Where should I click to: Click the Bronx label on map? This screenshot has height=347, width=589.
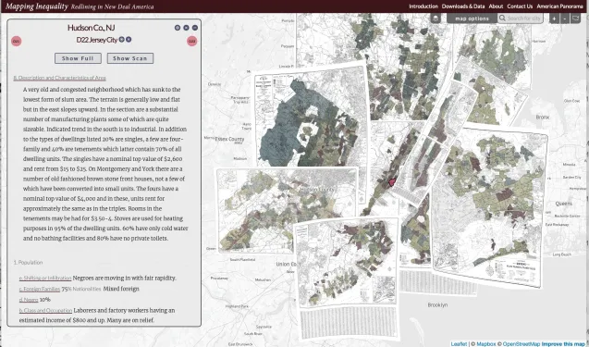543,118
